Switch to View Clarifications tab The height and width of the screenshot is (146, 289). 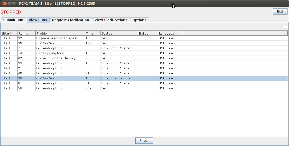click(x=111, y=20)
